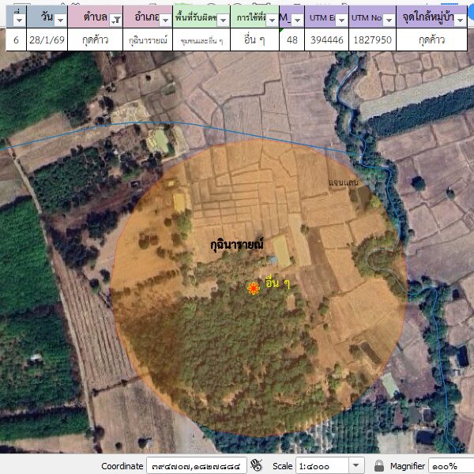Click the Coordinate input field

(197, 465)
